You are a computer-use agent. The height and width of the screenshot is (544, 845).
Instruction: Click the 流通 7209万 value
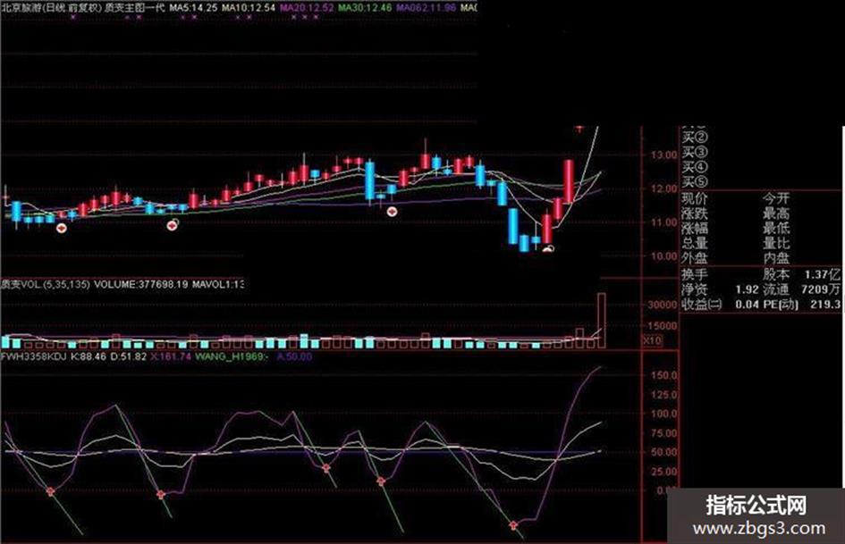coord(802,289)
